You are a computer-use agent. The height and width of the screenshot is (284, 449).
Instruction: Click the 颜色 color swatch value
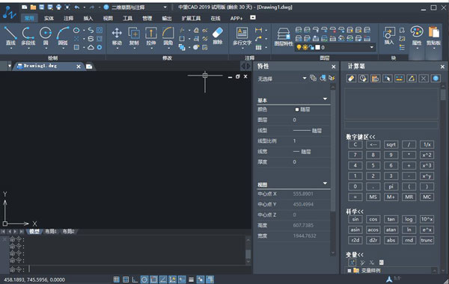(x=296, y=110)
